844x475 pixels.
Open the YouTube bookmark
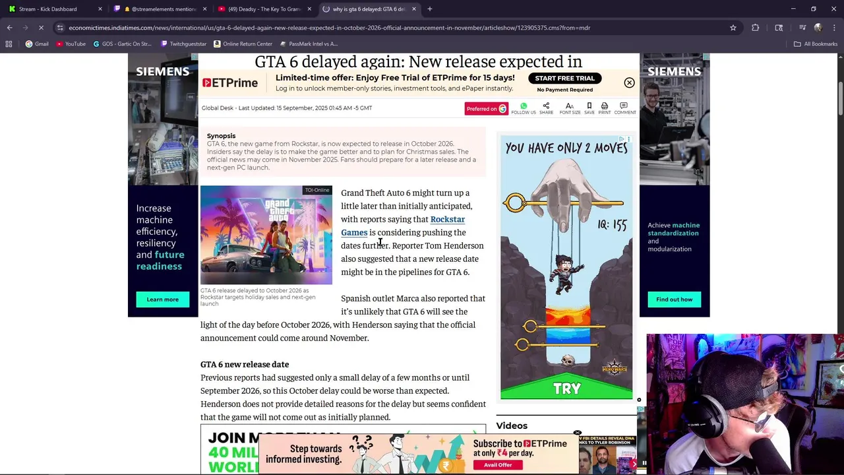click(x=71, y=44)
